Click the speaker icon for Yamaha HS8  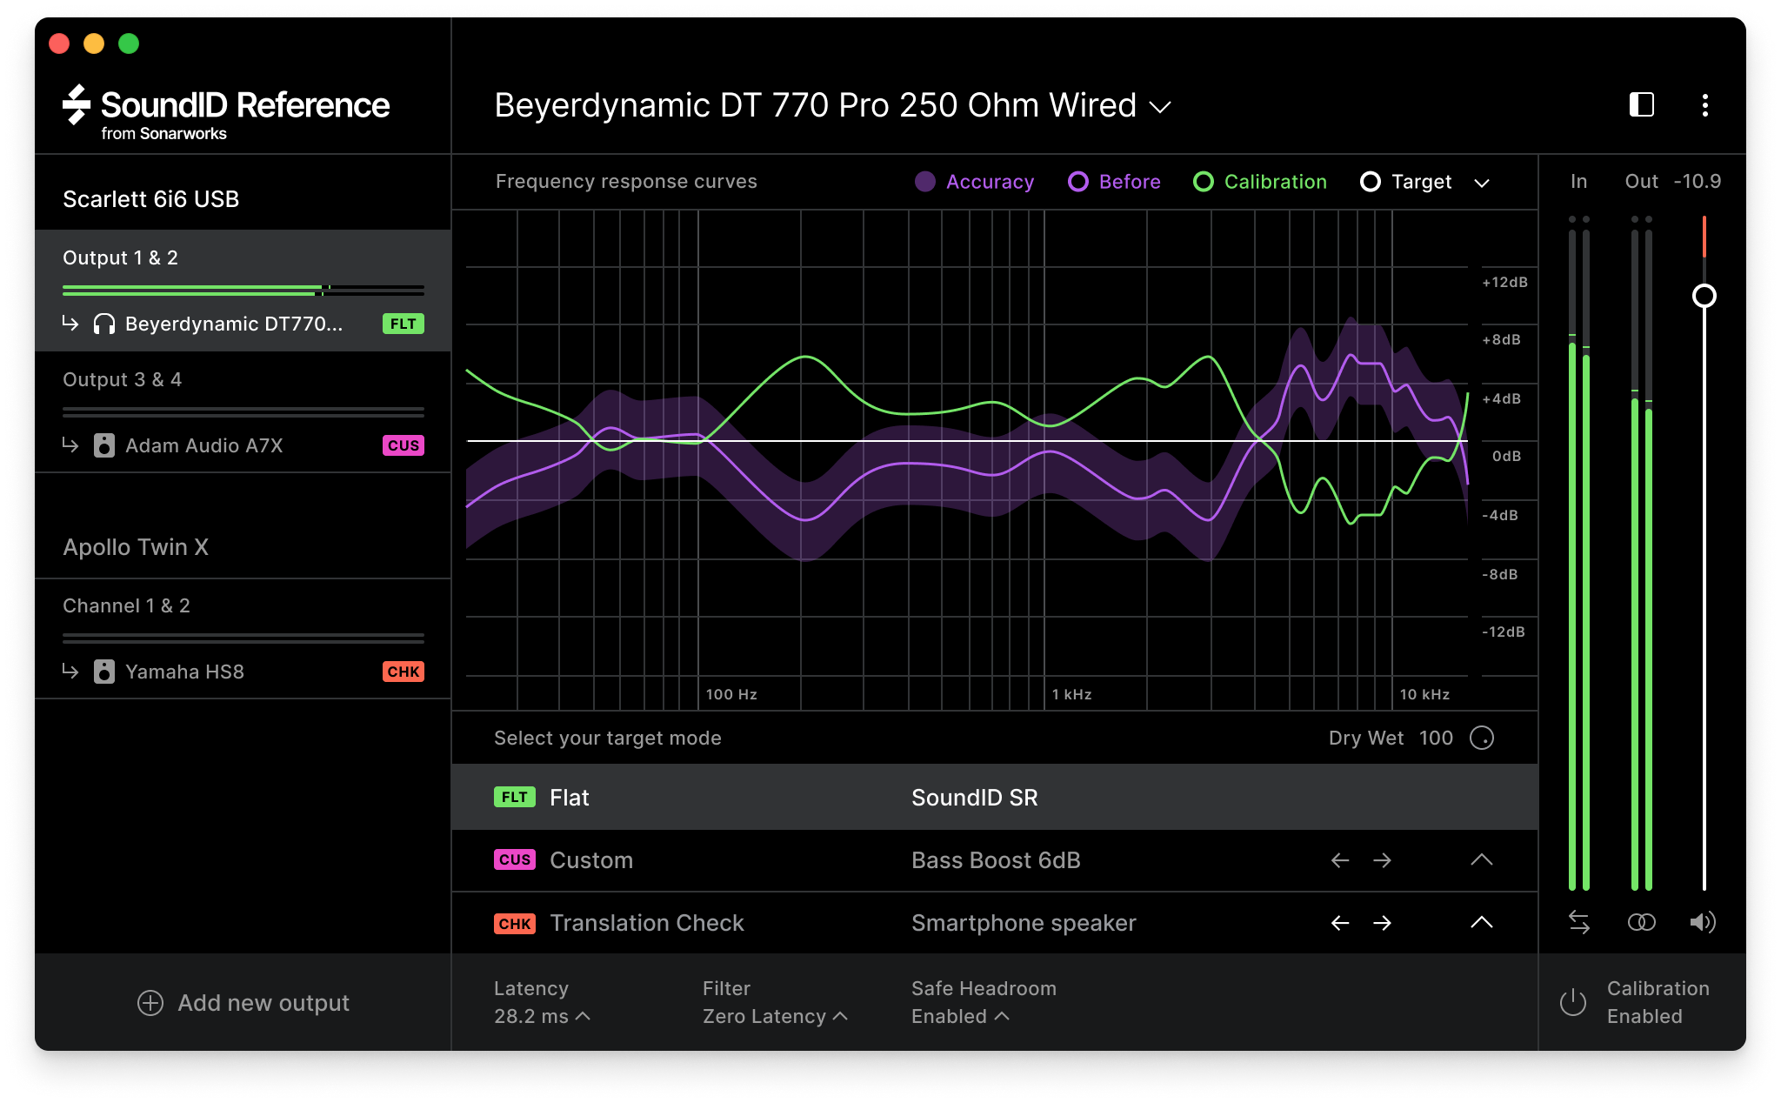coord(107,671)
